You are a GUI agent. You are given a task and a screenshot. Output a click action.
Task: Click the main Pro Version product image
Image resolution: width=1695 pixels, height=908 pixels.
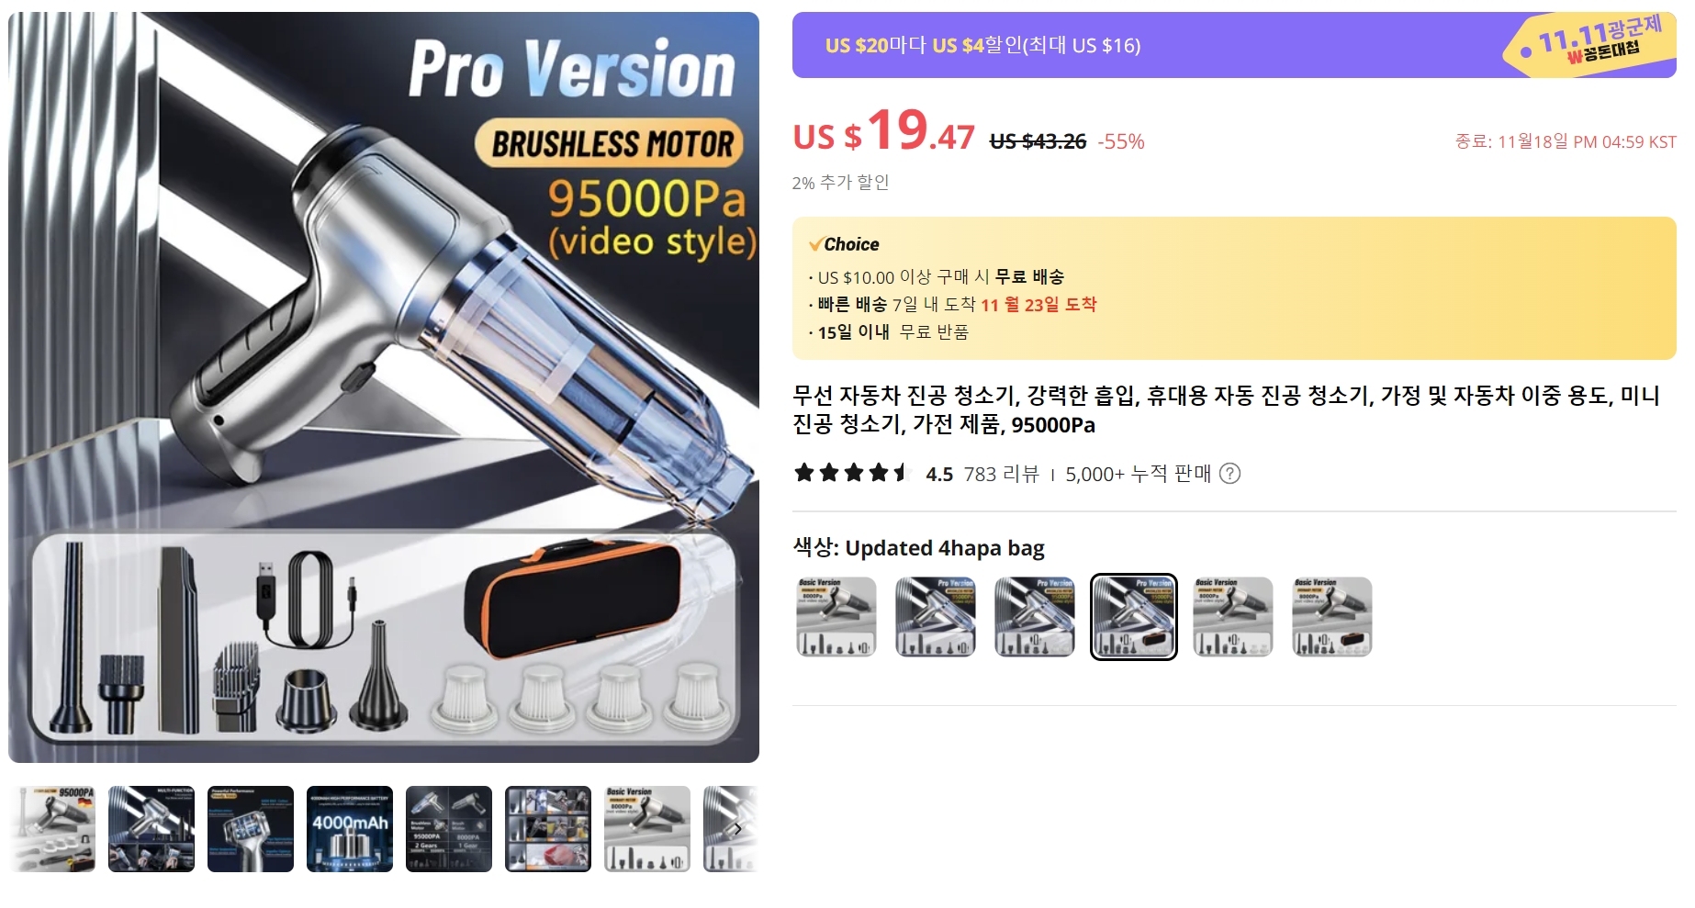(x=384, y=387)
